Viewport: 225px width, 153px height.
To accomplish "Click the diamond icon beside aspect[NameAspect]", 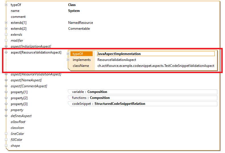I will [x=6, y=80].
